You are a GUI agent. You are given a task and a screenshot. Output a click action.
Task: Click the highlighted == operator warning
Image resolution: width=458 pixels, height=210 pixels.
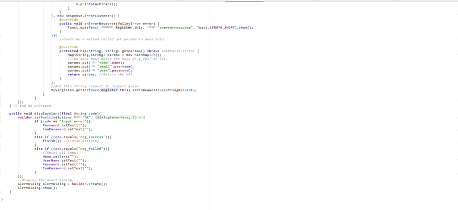(56, 122)
